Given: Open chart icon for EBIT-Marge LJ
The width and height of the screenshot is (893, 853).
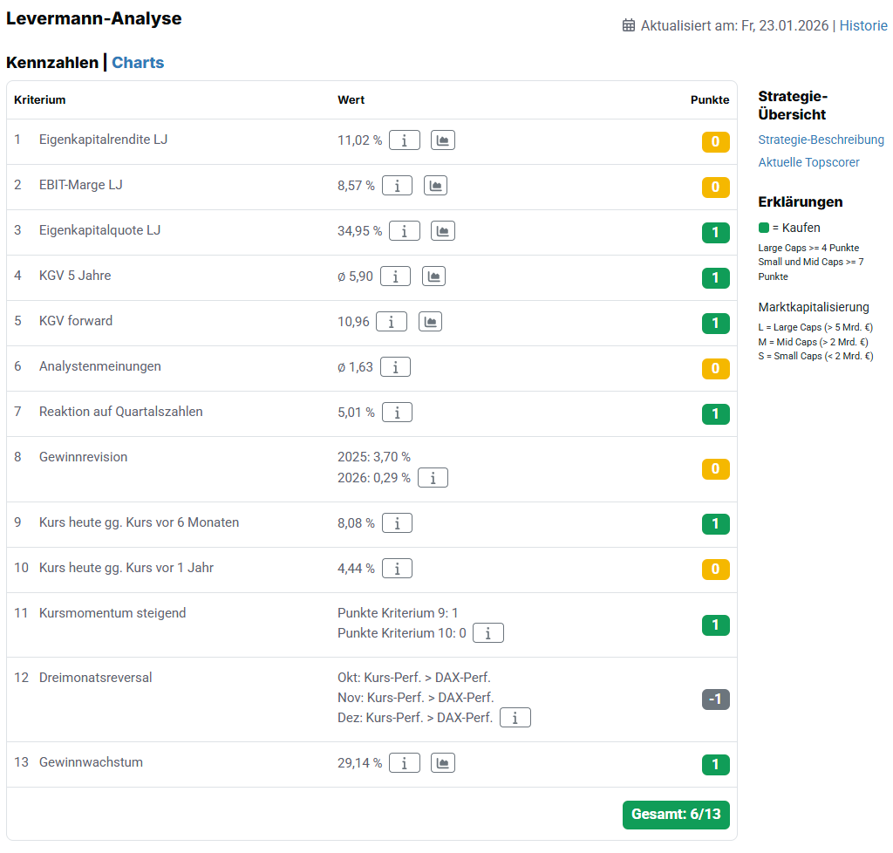Looking at the screenshot, I should coord(435,186).
